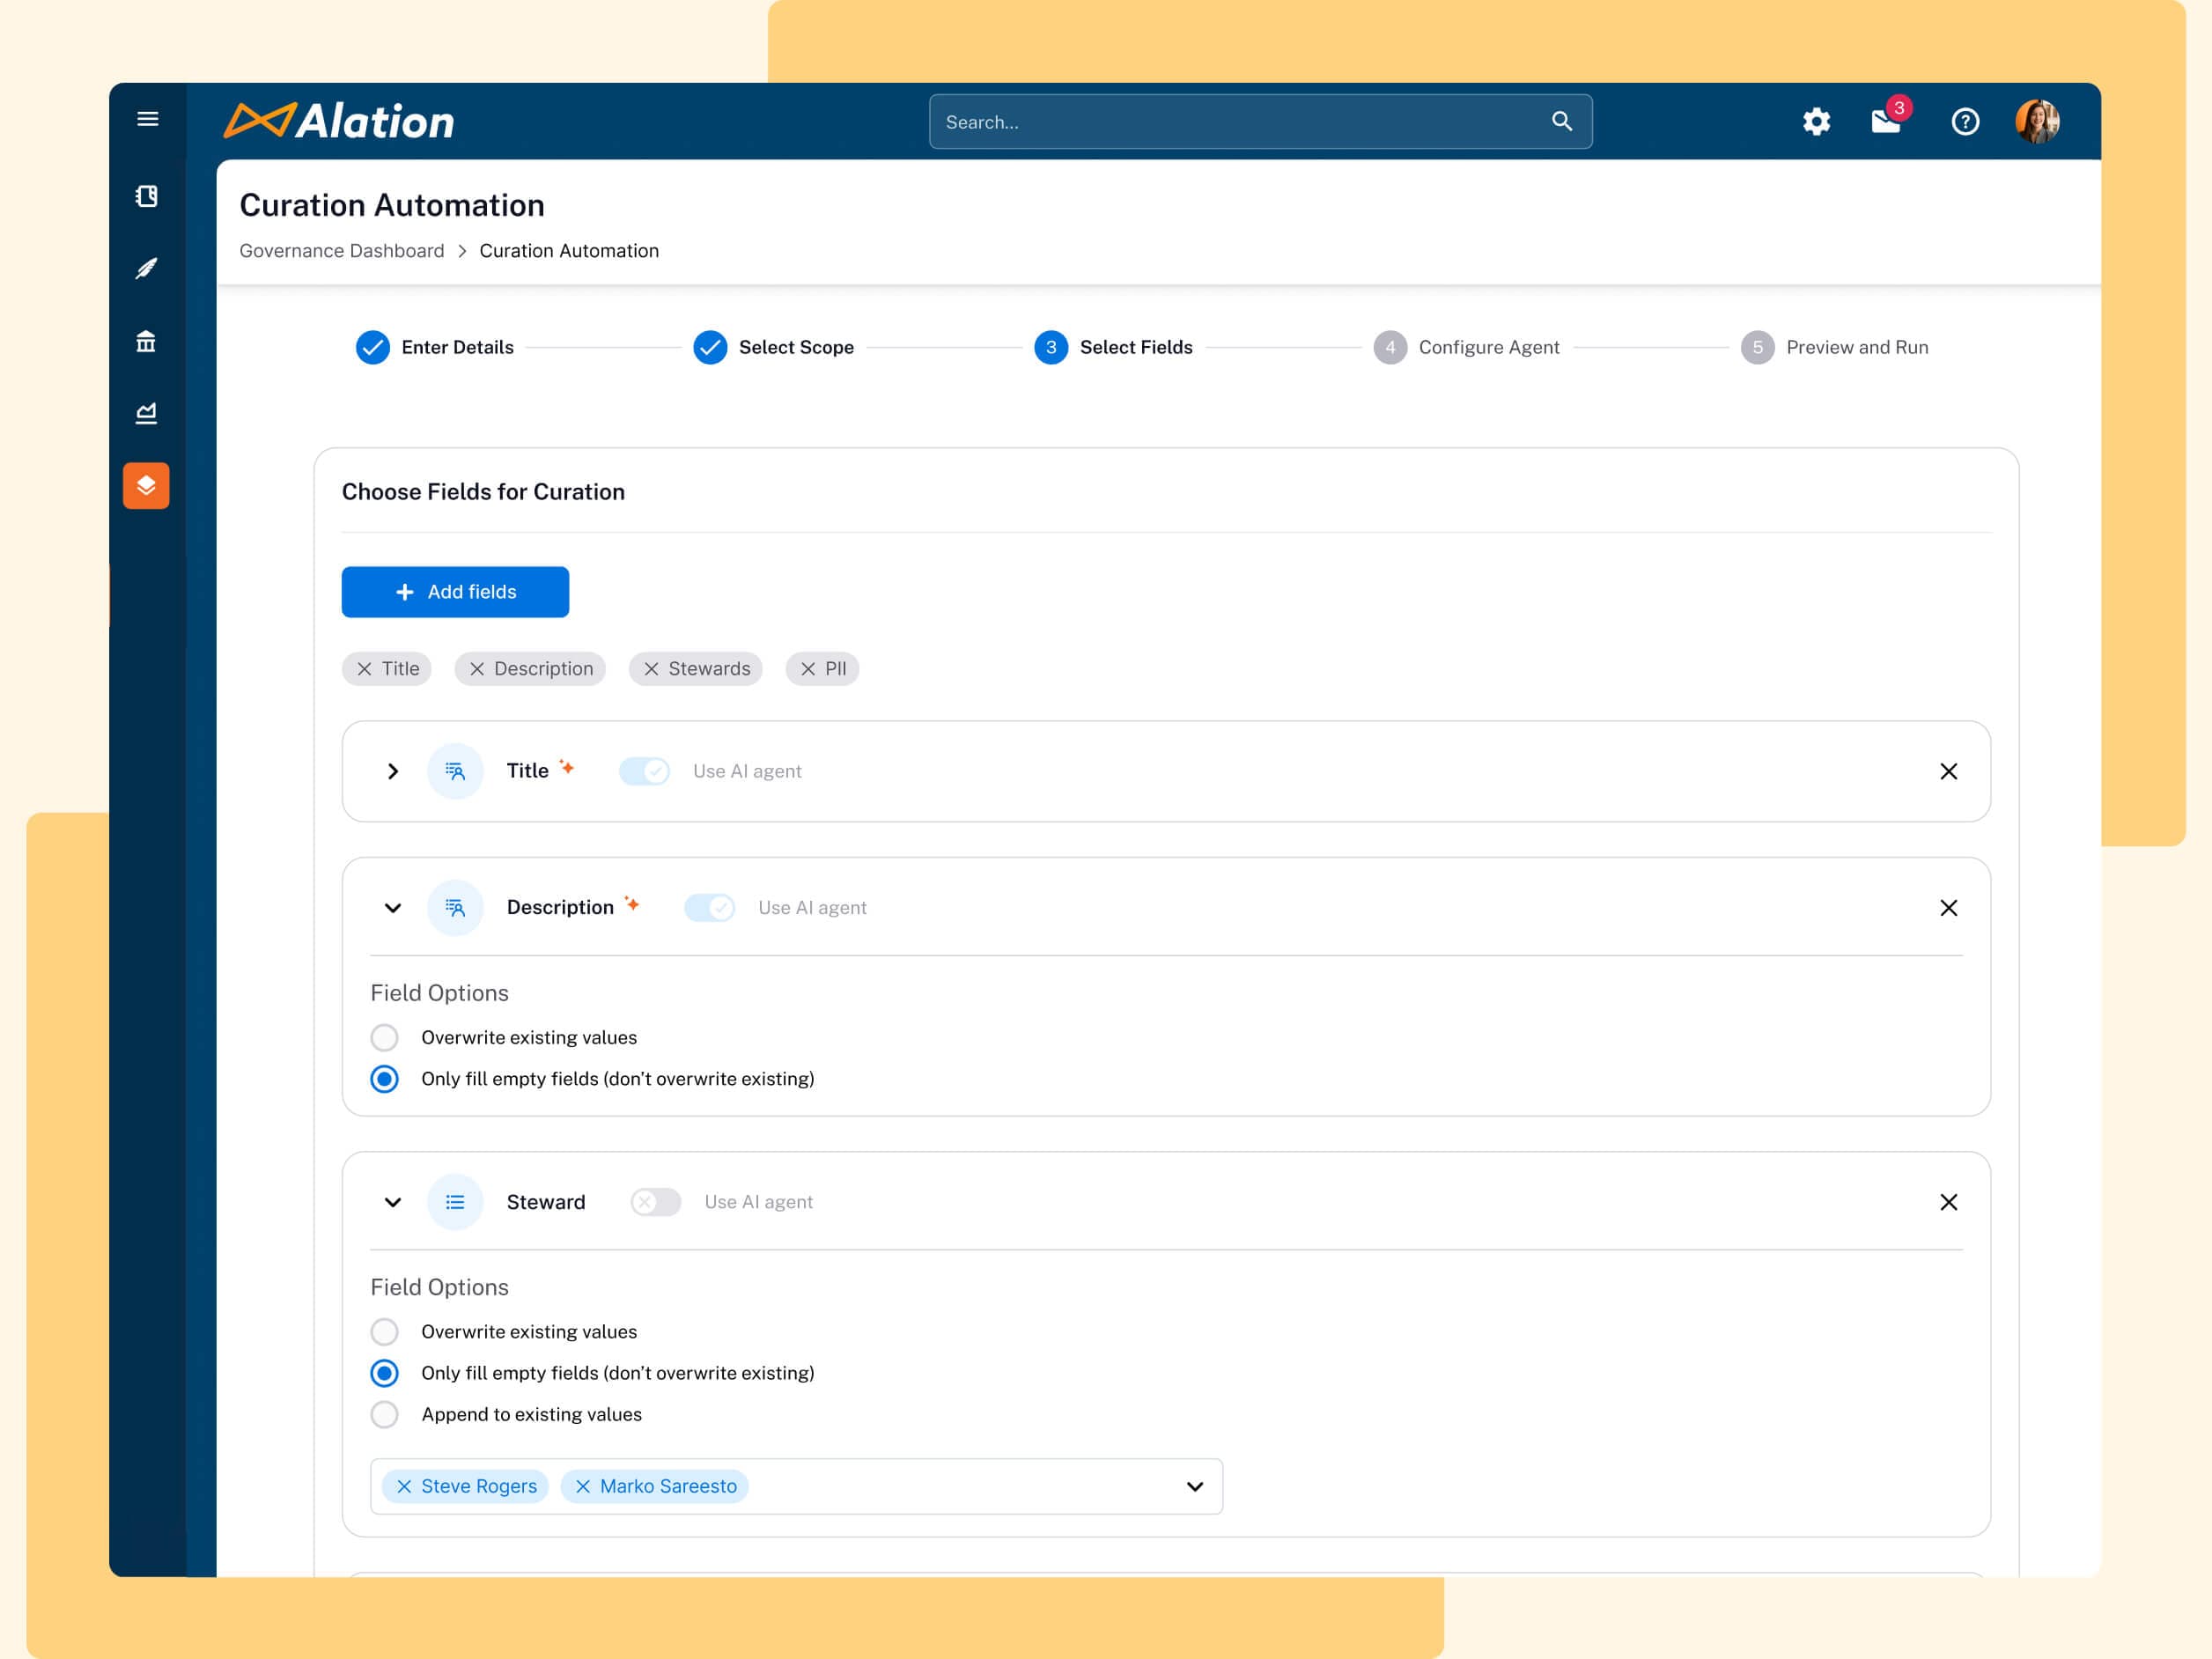Go back to Governance Dashboard breadcrumb
2212x1659 pixels.
[x=341, y=250]
